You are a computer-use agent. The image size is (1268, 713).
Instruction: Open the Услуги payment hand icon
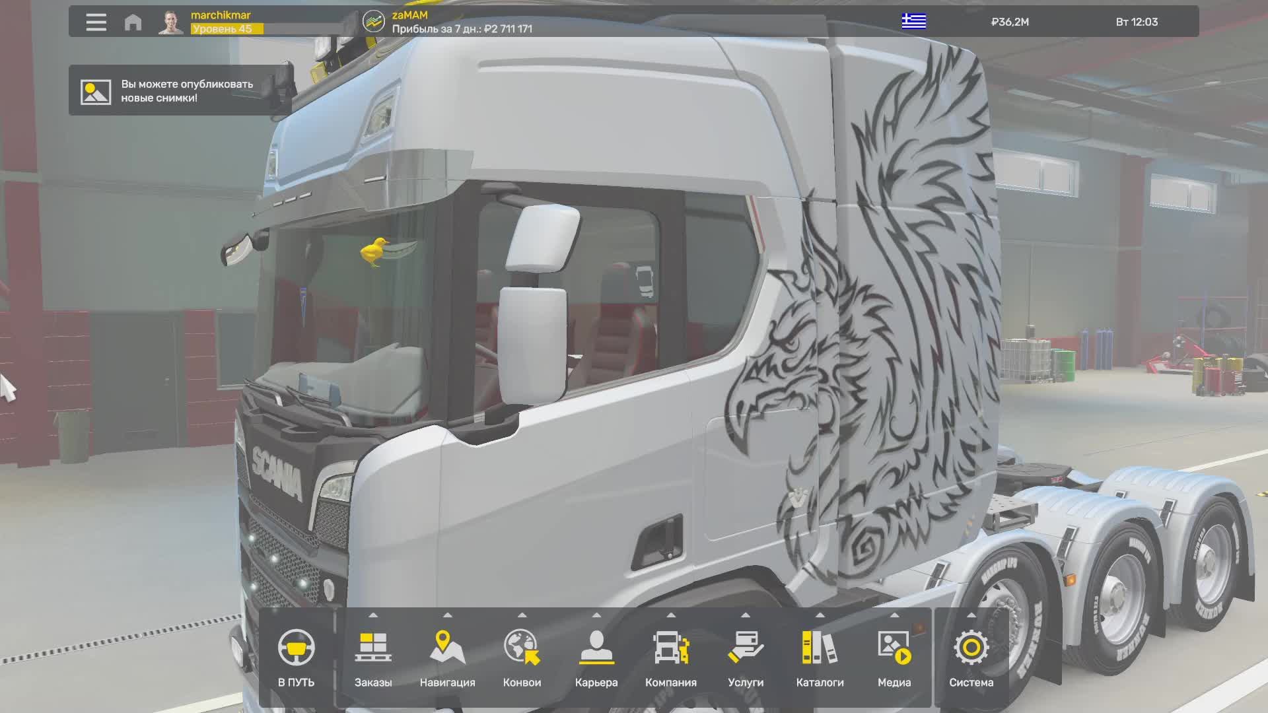click(746, 647)
